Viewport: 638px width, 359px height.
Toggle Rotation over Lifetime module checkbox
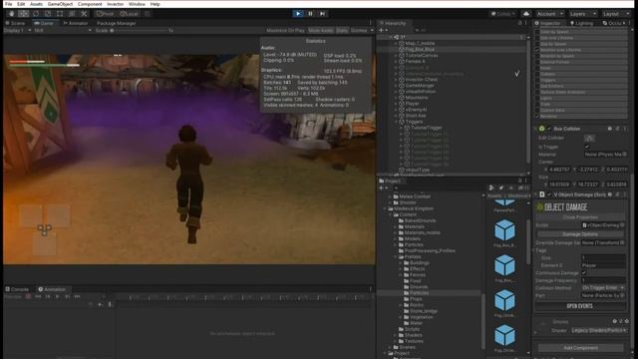point(537,50)
